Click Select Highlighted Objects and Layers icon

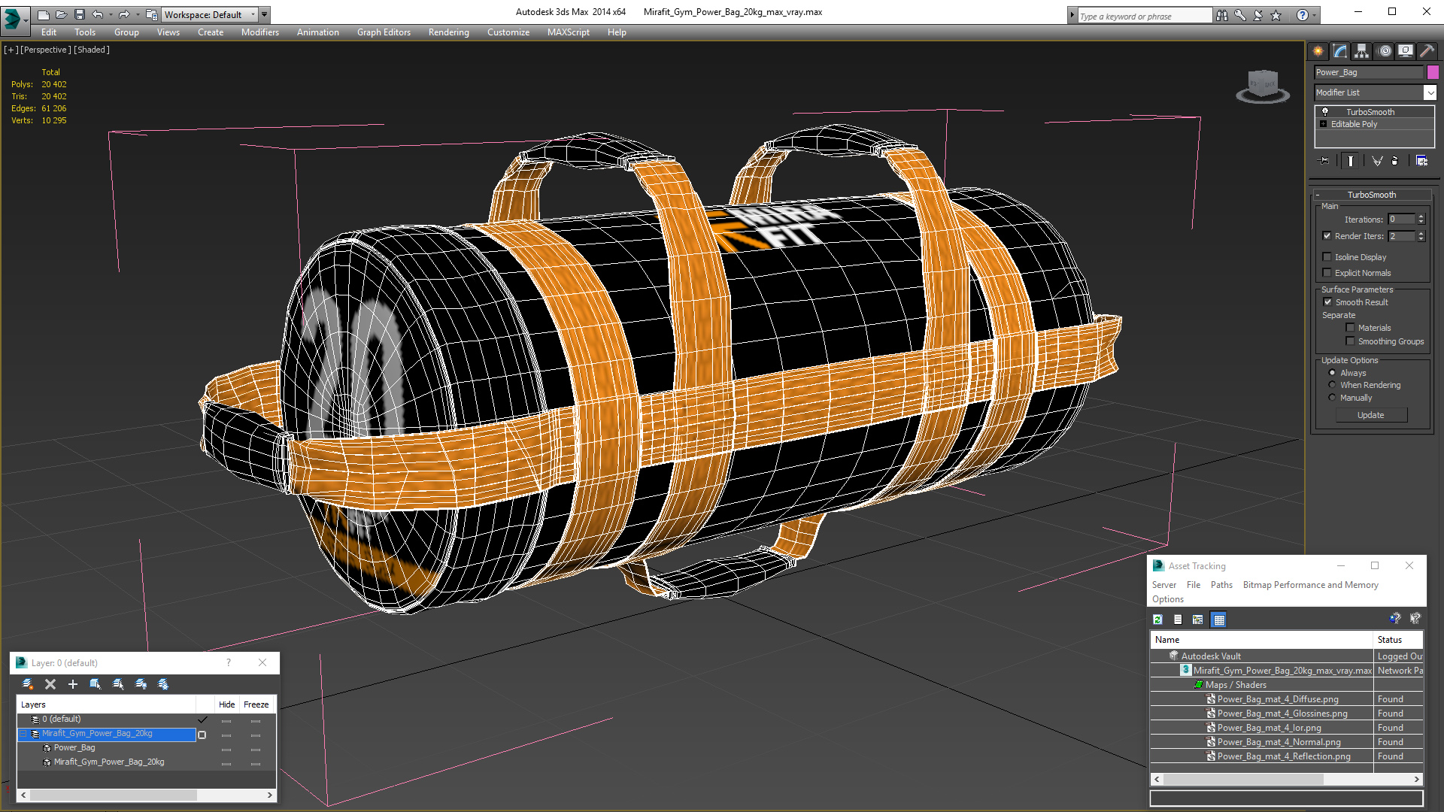96,684
